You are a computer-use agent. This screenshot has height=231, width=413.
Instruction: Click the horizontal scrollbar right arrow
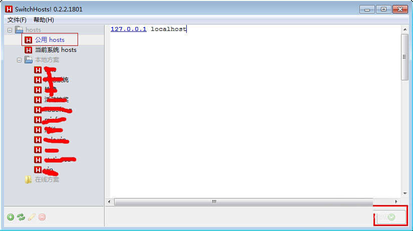pos(396,202)
